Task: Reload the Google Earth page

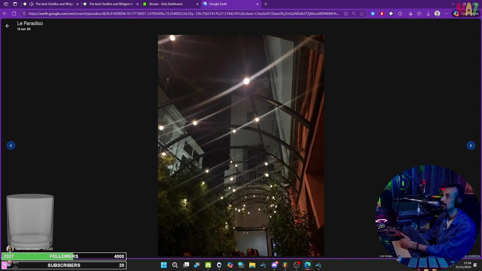Action: click(14, 14)
